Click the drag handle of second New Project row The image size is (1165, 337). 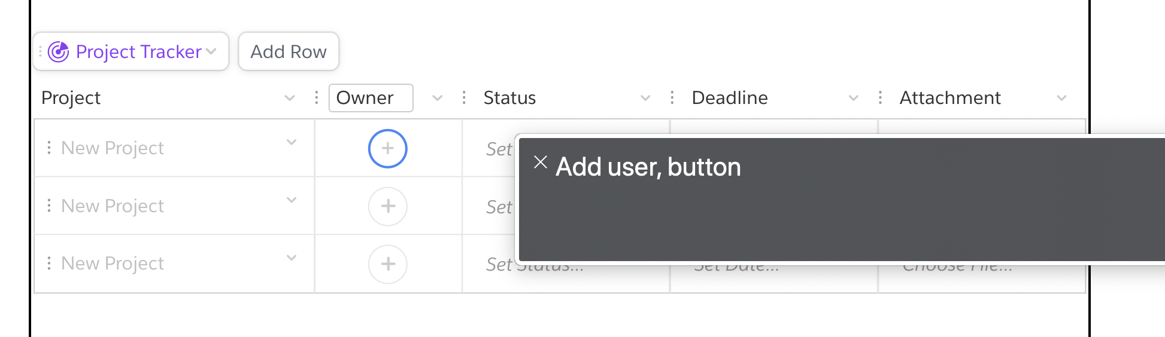[49, 206]
